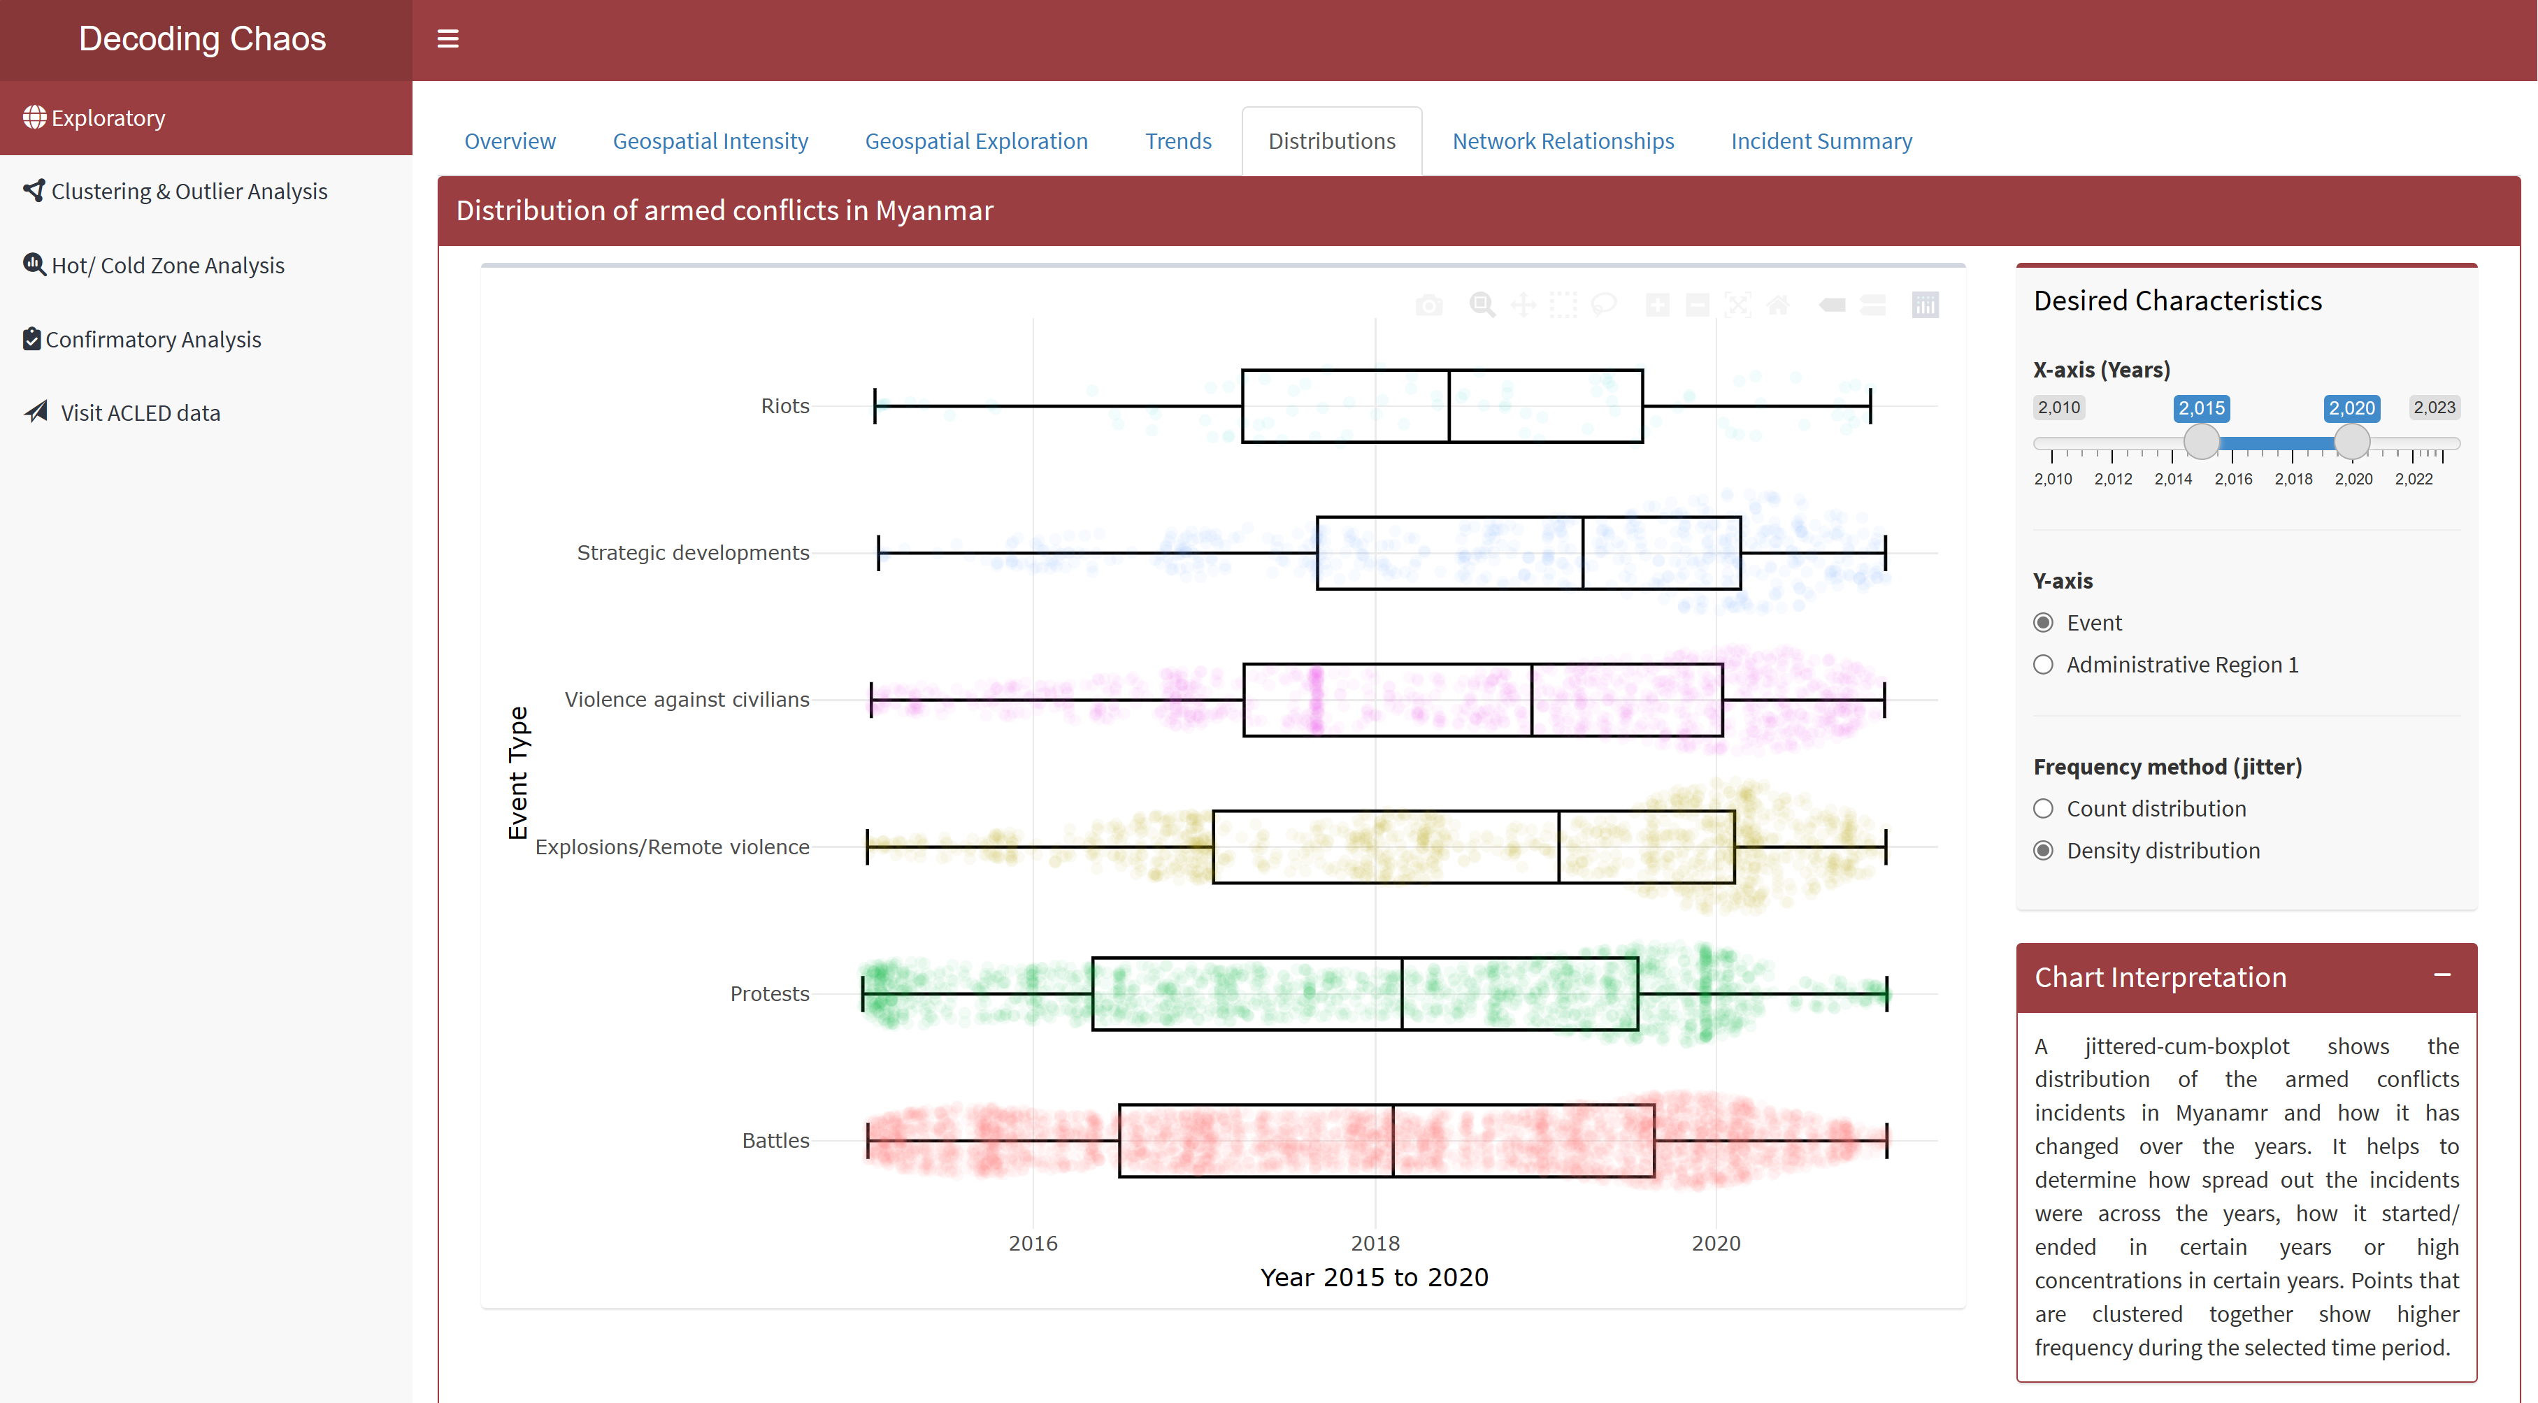Click the Plotly camera download icon
Viewport: 2538px width, 1403px height.
coord(1428,305)
